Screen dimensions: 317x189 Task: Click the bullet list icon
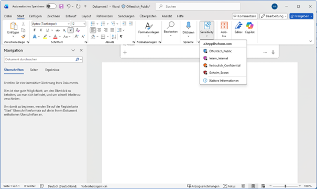93,24
